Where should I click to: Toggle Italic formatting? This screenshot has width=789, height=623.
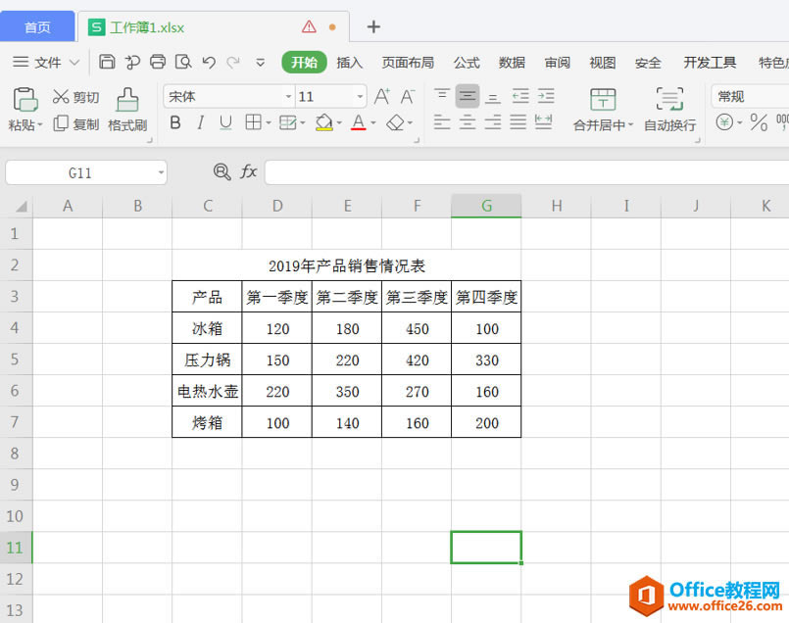coord(200,122)
